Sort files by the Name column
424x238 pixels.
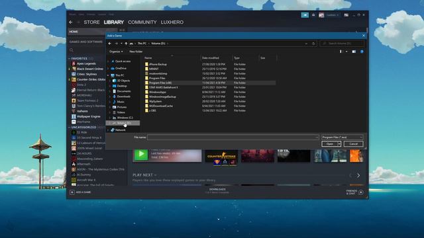(148, 58)
